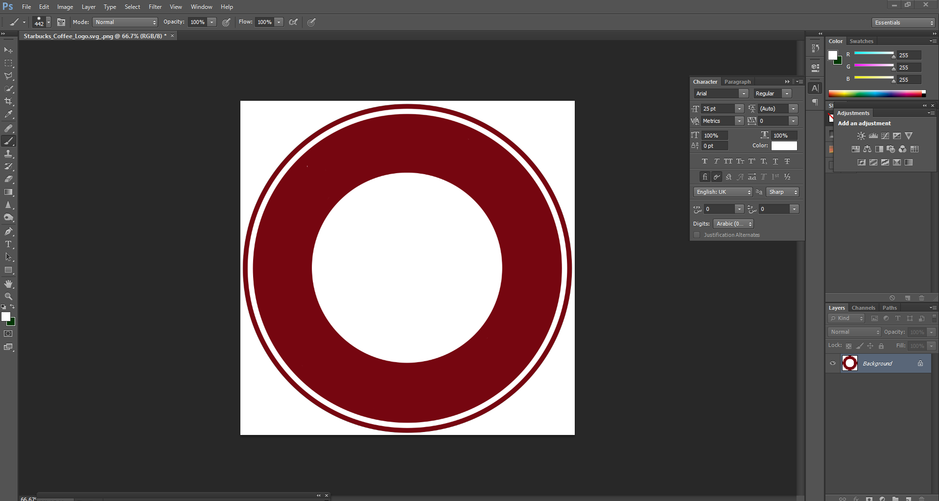Select the Crop tool
Screen dimensions: 939x501
pyautogui.click(x=8, y=101)
